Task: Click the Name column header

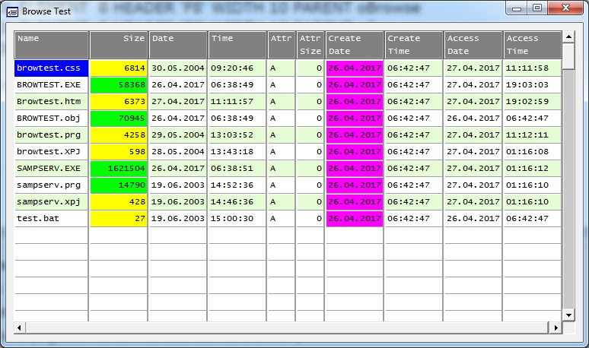Action: pos(52,45)
